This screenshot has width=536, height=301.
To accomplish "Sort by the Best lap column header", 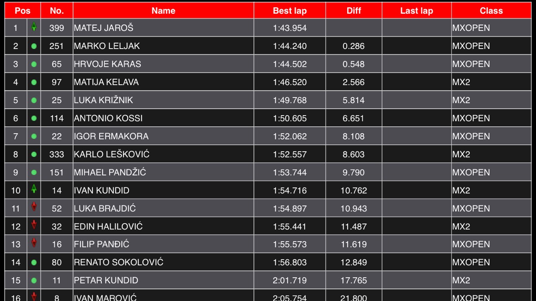I will [290, 10].
